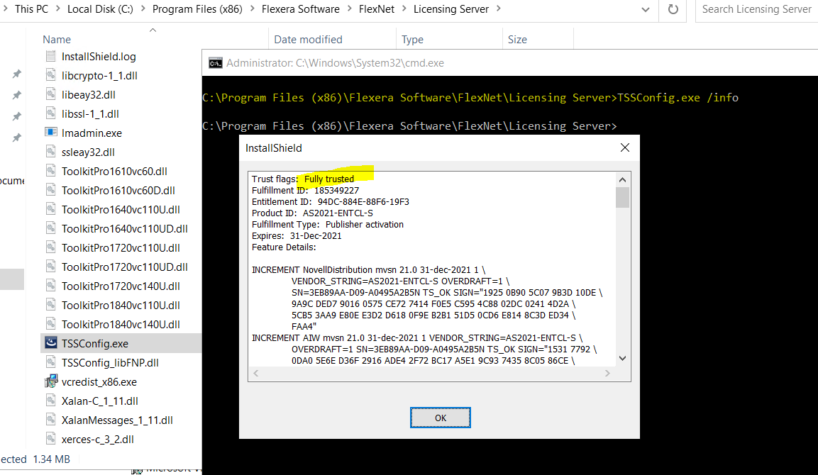The height and width of the screenshot is (475, 818).
Task: Click OK in the InstallShield dialog
Action: 440,418
